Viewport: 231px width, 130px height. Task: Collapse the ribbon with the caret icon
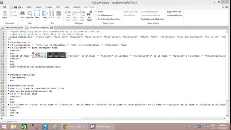[x=223, y=7]
